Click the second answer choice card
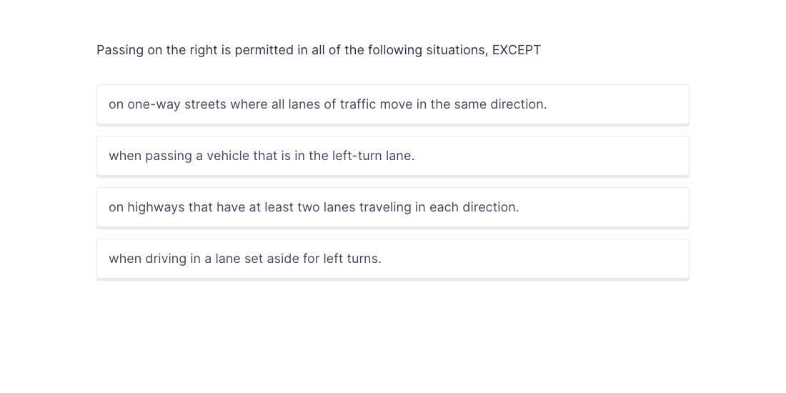Viewport: 786px width, 393px height. point(392,156)
